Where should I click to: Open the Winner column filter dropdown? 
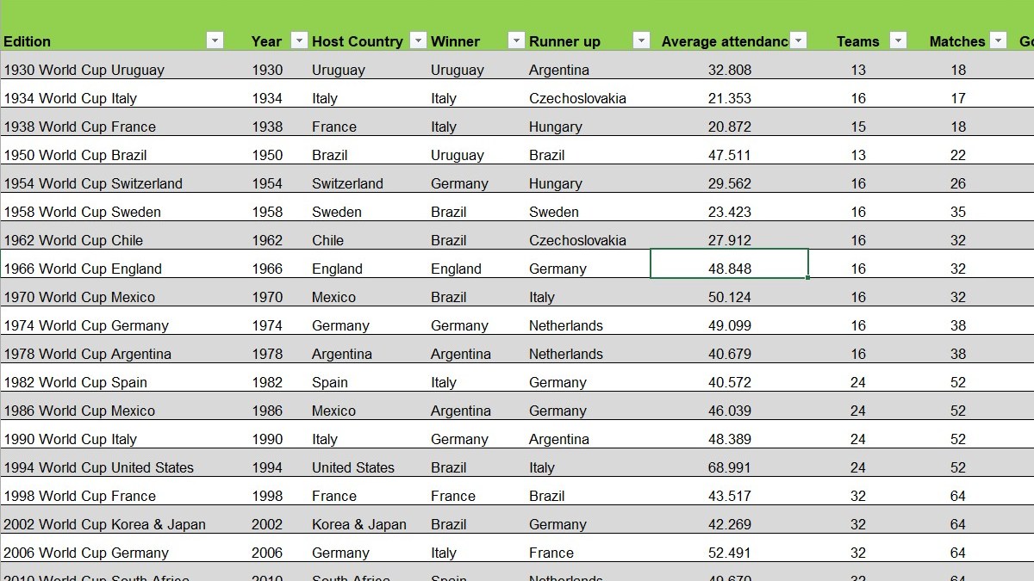516,40
